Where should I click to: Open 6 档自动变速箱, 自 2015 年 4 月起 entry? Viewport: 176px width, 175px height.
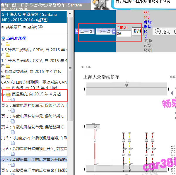(x=31, y=71)
